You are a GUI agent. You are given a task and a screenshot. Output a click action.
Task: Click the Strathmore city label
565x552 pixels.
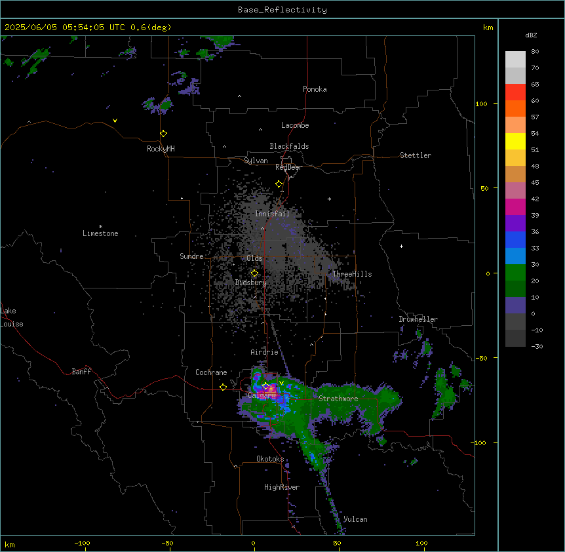338,399
